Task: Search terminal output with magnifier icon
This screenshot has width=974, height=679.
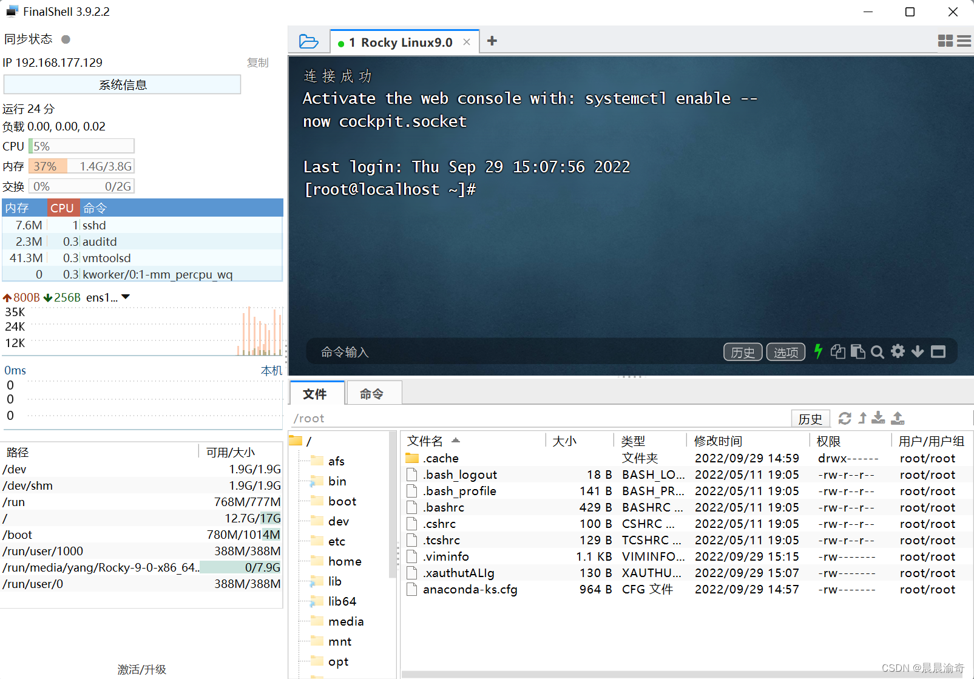Action: [878, 352]
